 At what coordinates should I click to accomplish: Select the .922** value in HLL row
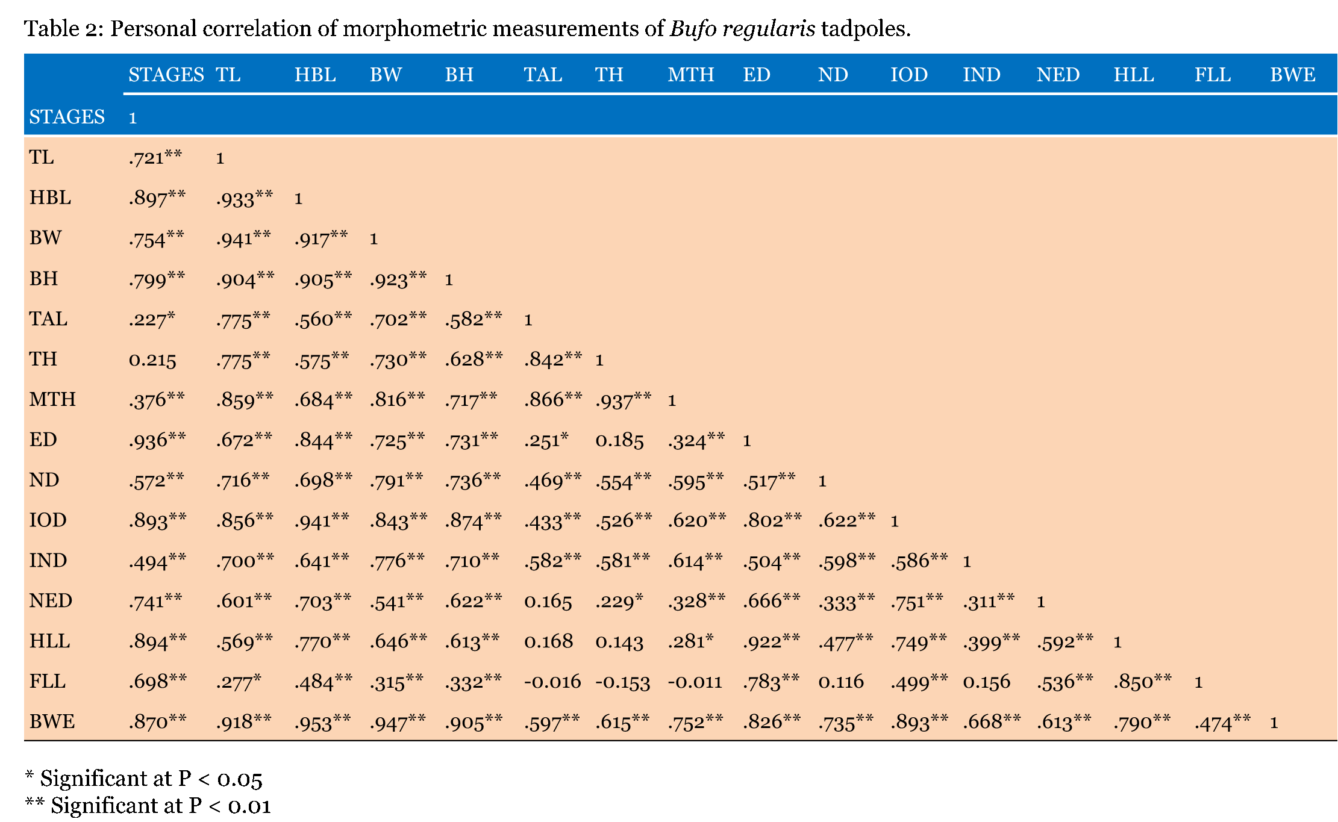coord(771,641)
